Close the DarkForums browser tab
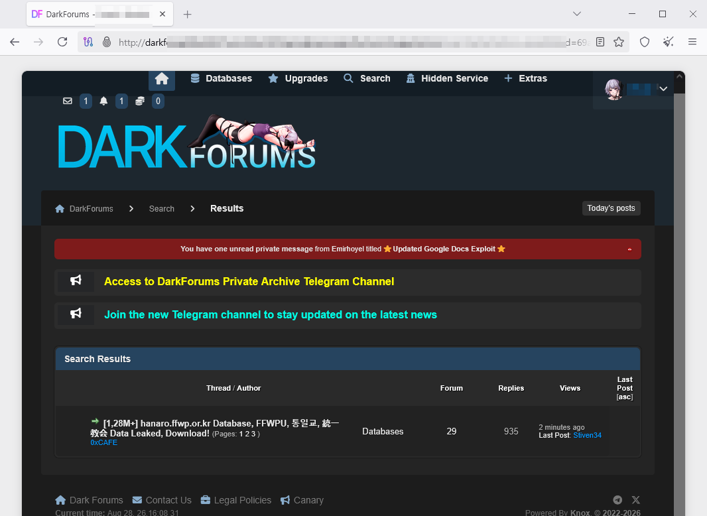The width and height of the screenshot is (707, 516). [x=162, y=14]
